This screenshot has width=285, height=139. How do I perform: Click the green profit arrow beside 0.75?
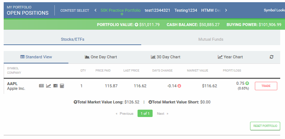[247, 83]
